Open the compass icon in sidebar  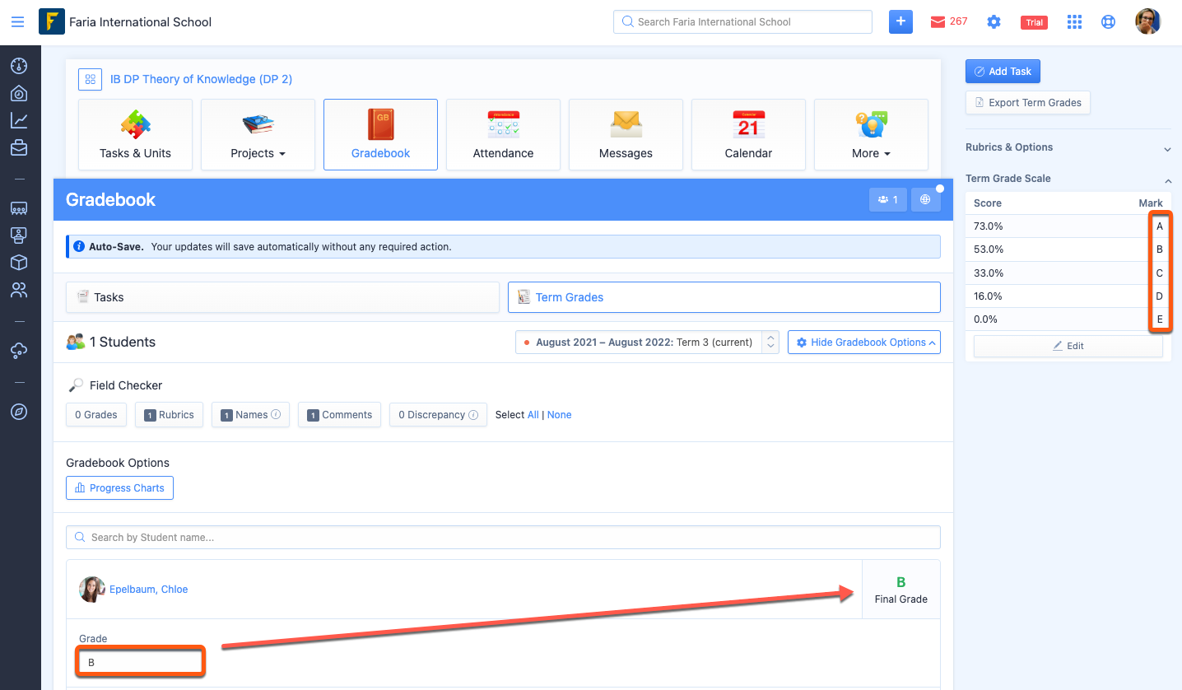[19, 412]
